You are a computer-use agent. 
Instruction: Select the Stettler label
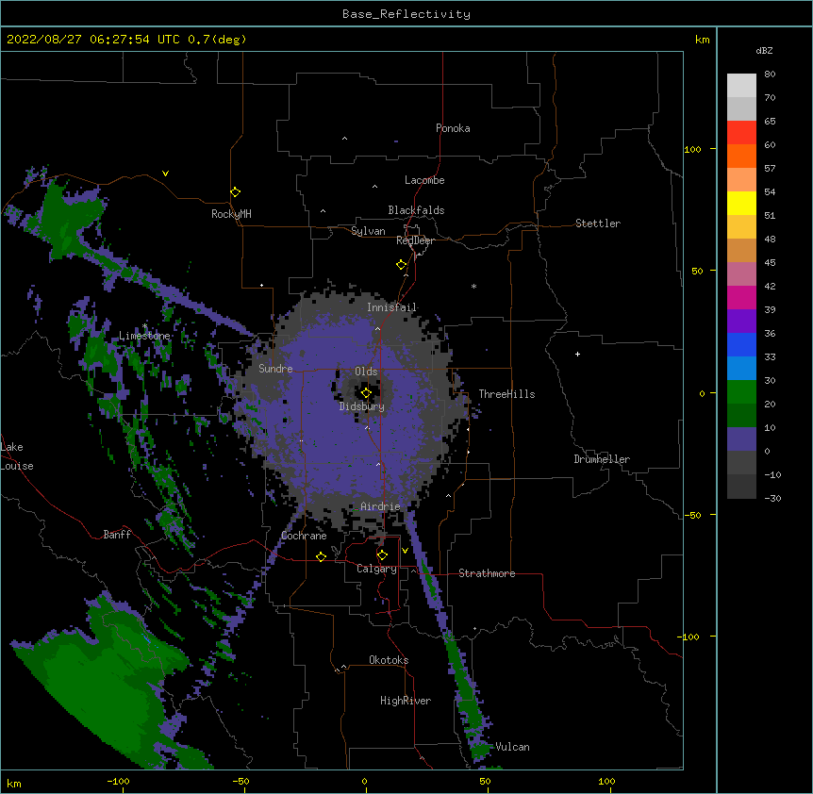(x=598, y=223)
